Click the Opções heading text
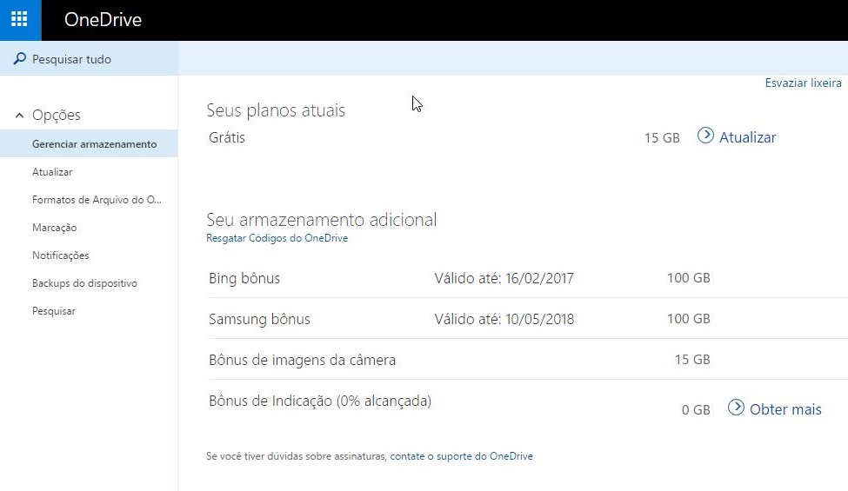 point(57,115)
